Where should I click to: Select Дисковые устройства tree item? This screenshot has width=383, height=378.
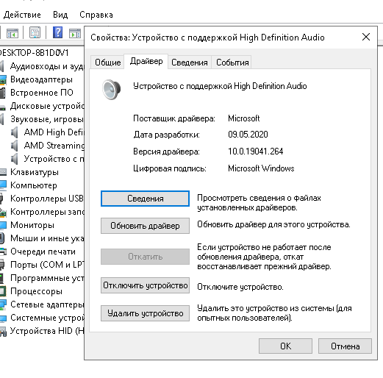(x=47, y=106)
